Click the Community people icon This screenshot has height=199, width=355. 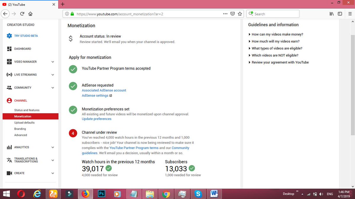(9, 88)
